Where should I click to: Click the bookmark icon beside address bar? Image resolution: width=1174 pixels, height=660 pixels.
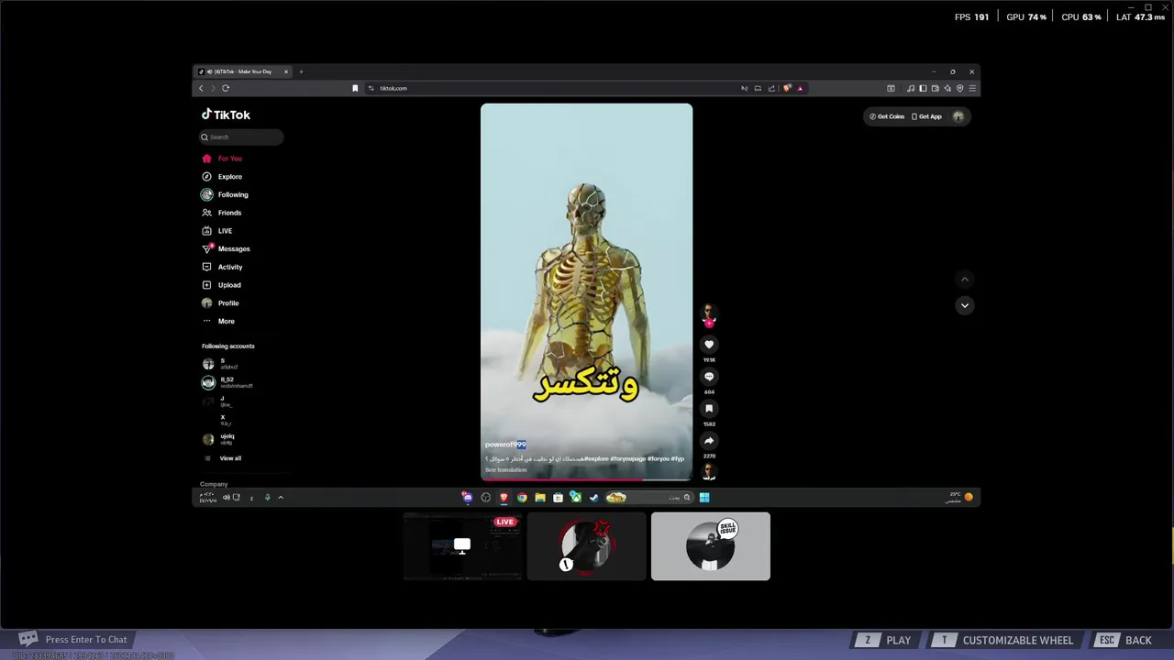coord(355,88)
